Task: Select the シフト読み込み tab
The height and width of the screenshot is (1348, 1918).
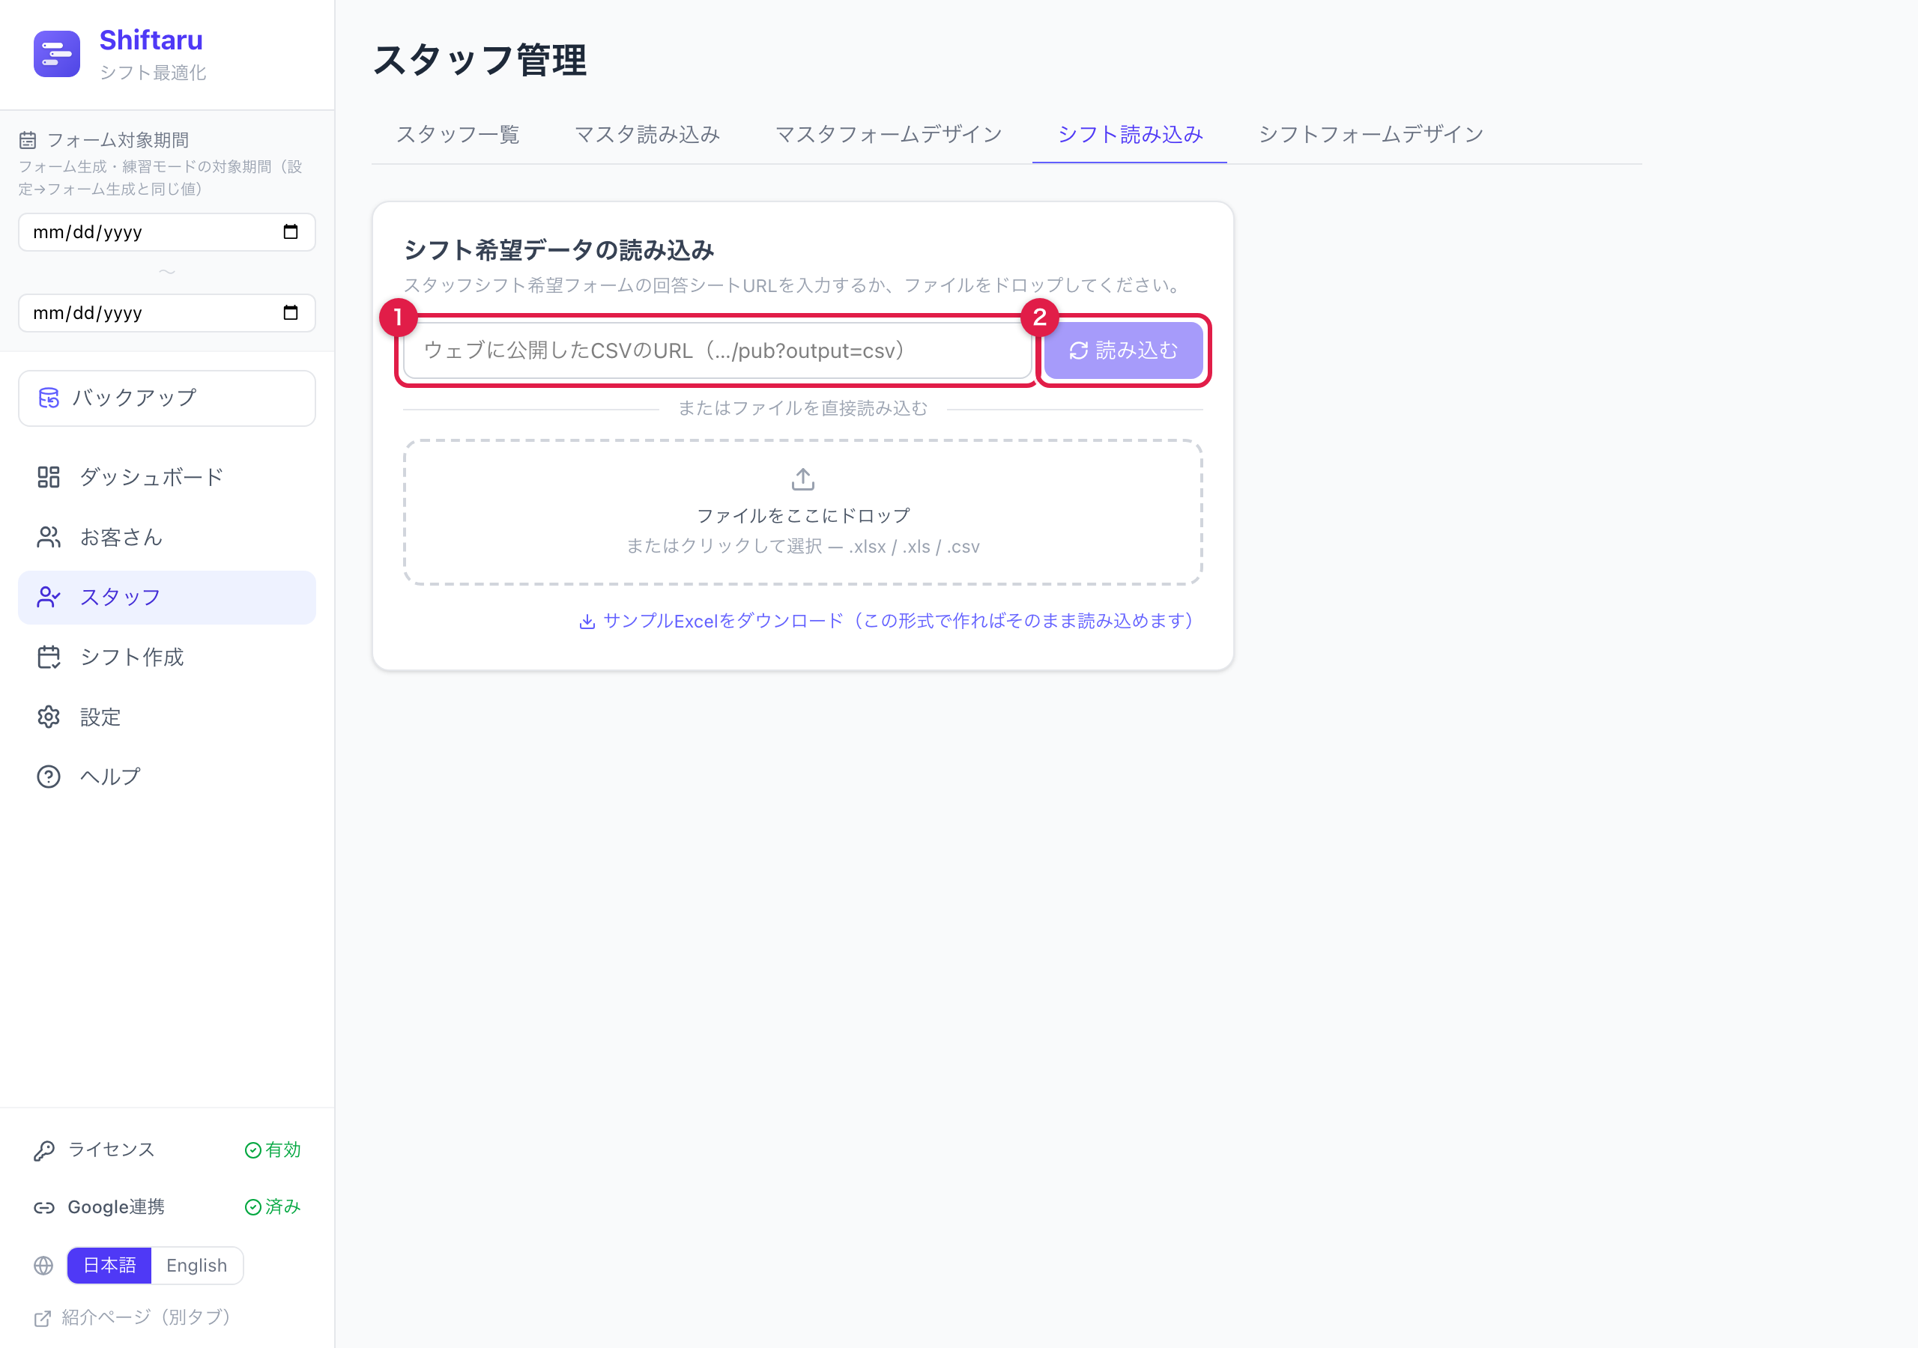Action: (1131, 135)
